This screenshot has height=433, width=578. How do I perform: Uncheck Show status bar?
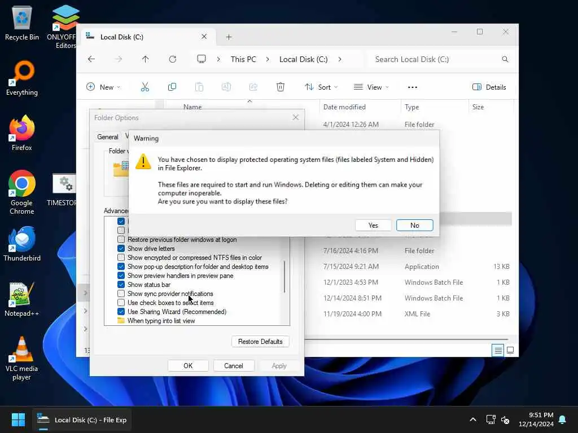[x=121, y=285]
